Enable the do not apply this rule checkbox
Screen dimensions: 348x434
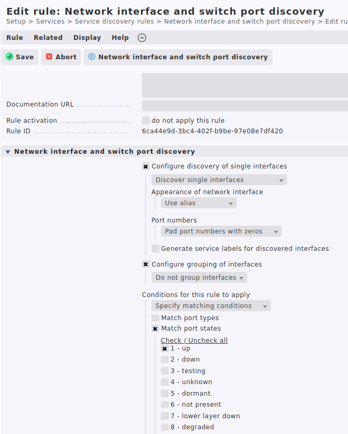coord(146,120)
